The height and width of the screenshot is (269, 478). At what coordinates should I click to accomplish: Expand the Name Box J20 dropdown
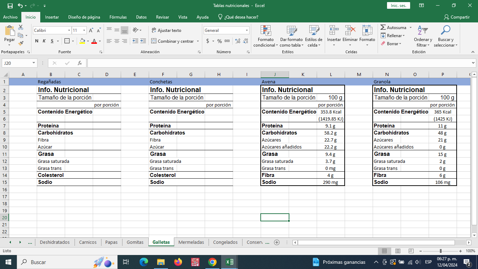(34, 63)
